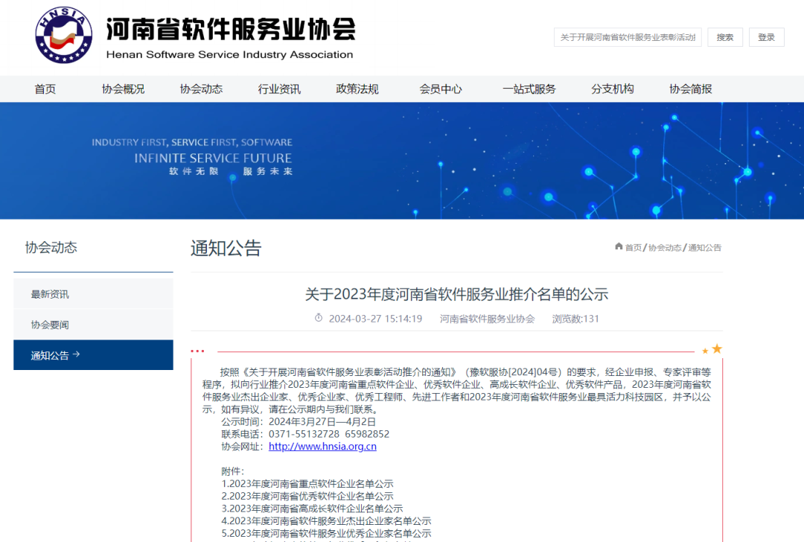Screen dimensions: 804x542
Task: Click the clock icon beside the publish time
Action: 320,319
